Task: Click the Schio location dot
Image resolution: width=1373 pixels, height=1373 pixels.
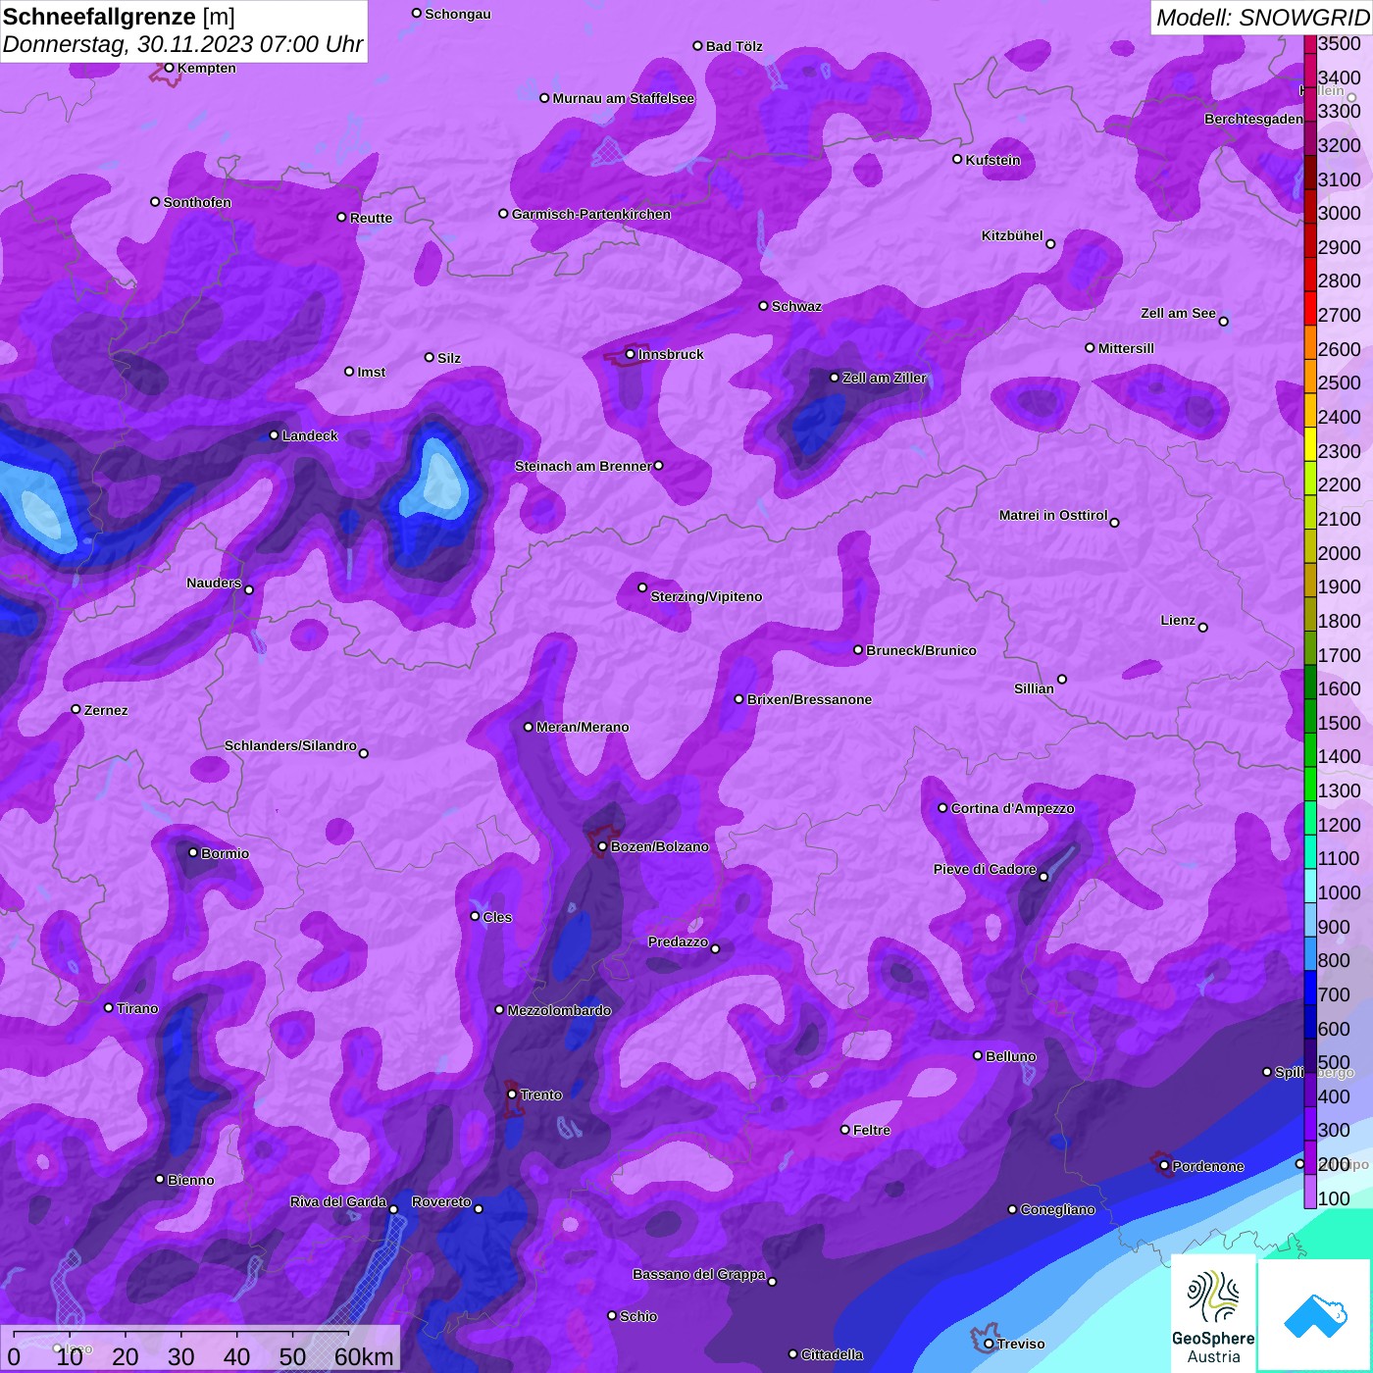Action: pyautogui.click(x=612, y=1315)
